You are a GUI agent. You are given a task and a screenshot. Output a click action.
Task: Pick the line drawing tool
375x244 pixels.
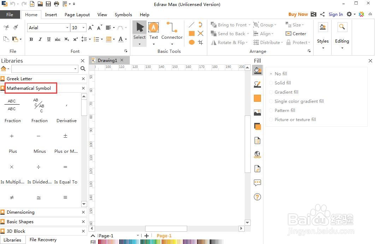pyautogui.click(x=192, y=25)
